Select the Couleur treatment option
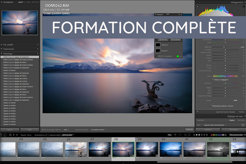This screenshot has height=164, width=246. [232, 120]
